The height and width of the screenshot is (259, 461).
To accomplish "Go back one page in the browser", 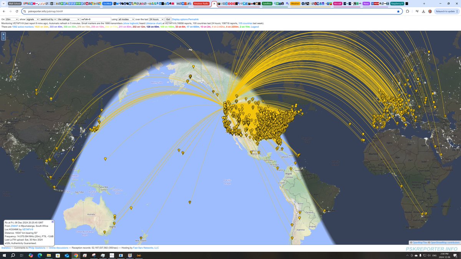I will (x=4, y=12).
